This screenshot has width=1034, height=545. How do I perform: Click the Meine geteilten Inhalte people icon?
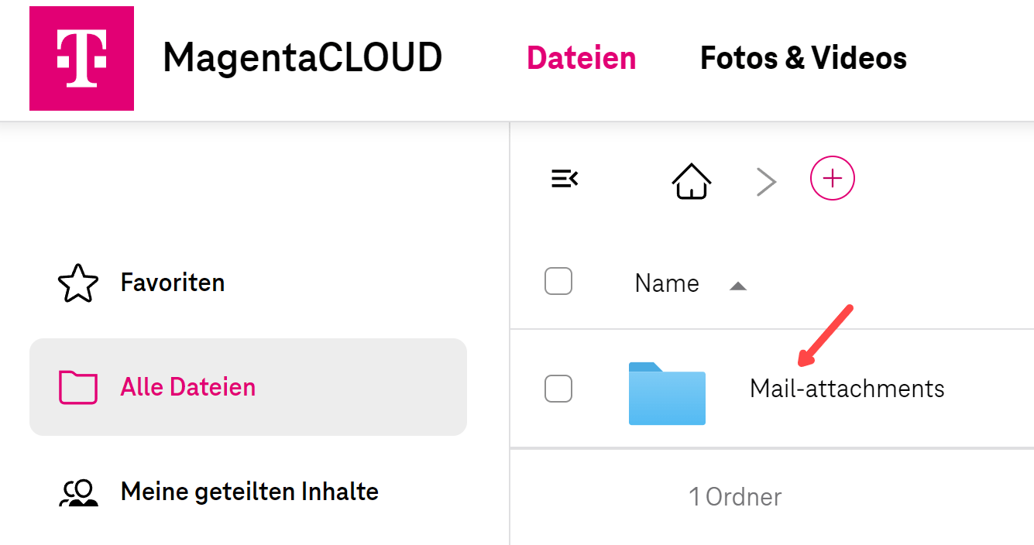(x=78, y=492)
